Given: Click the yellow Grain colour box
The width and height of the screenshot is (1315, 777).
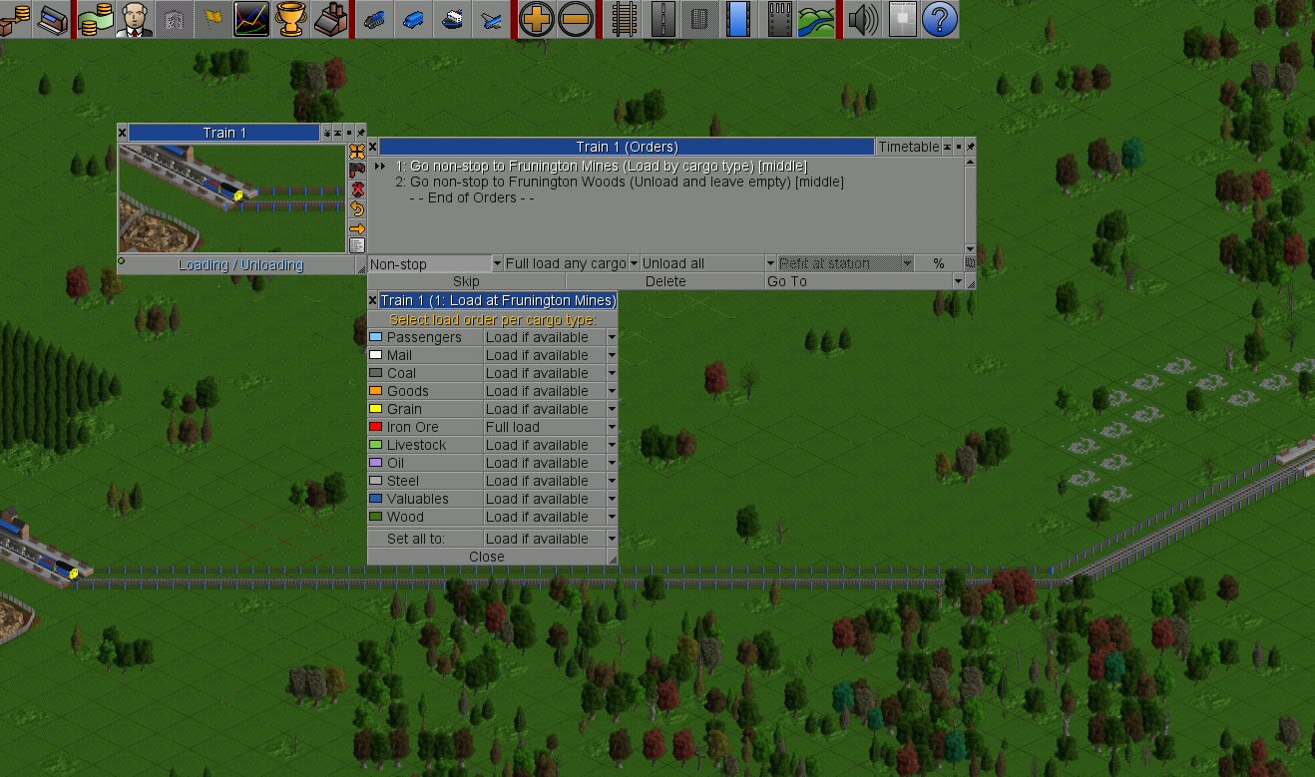Looking at the screenshot, I should point(376,409).
